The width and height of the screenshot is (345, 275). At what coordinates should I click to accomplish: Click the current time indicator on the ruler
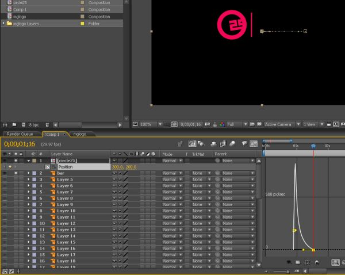point(313,146)
